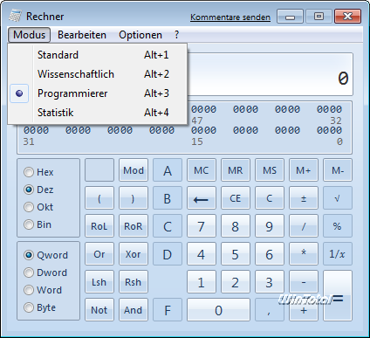Click the hex digit B button
This screenshot has width=370, height=338.
pos(168,198)
